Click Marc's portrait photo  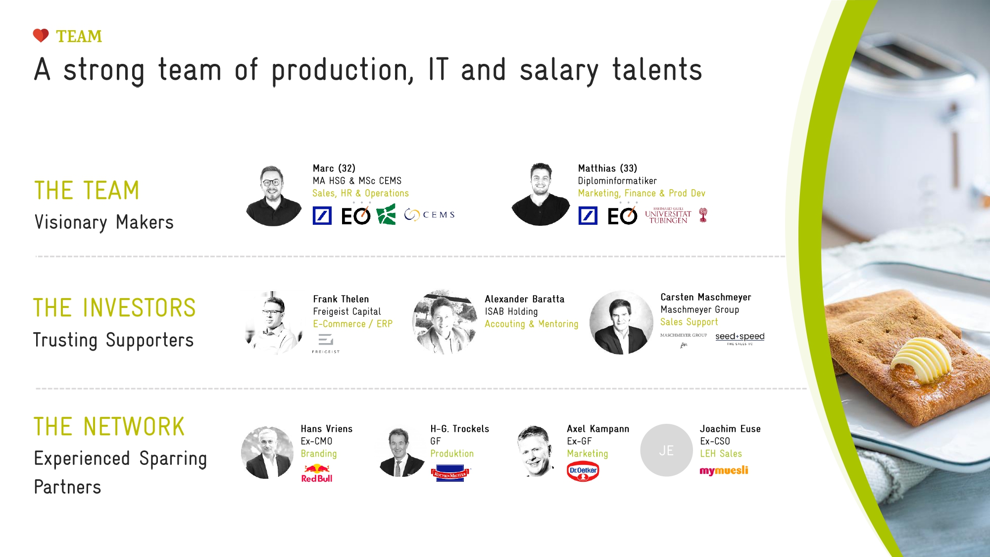(x=273, y=196)
